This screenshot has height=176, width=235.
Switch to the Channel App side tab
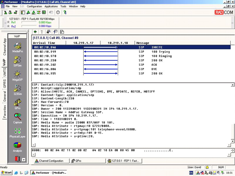pyautogui.click(x=5, y=47)
